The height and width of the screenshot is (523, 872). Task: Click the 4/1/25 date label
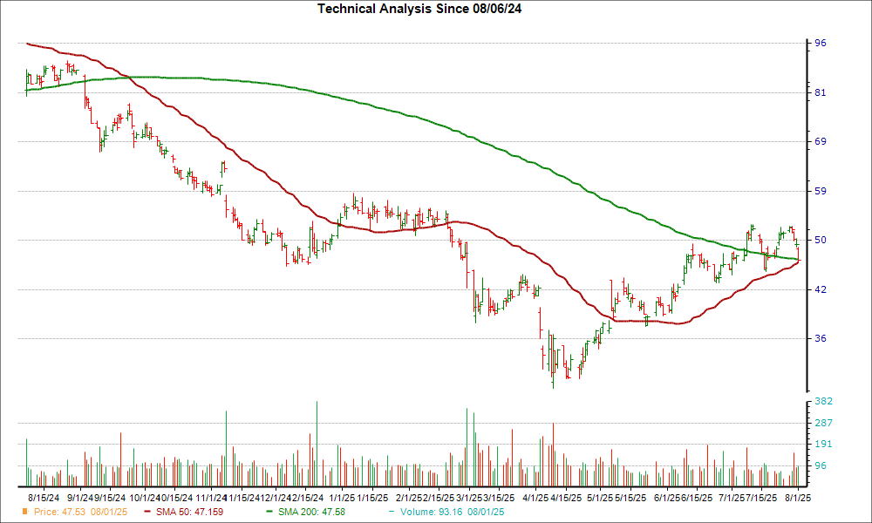point(536,498)
